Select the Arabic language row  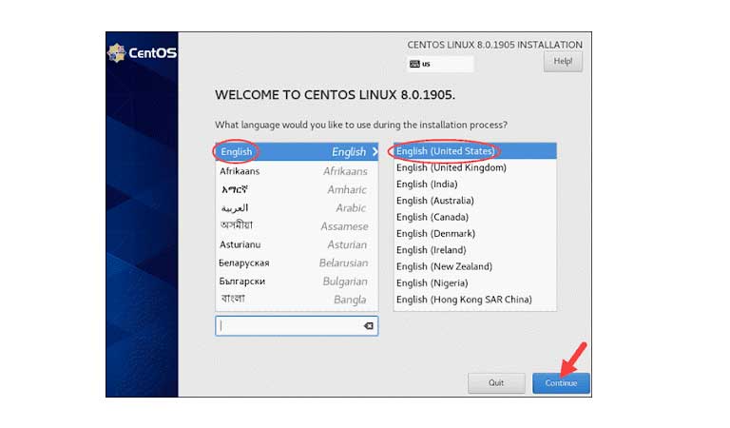pyautogui.click(x=297, y=207)
